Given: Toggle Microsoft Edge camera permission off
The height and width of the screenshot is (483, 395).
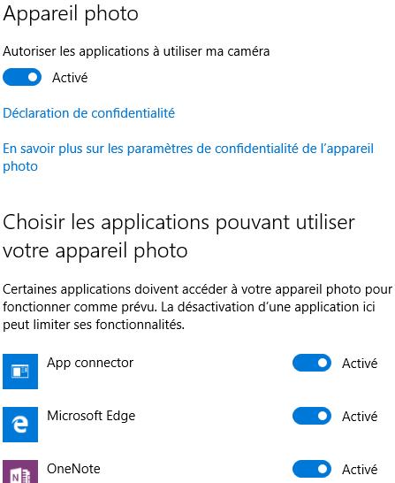Looking at the screenshot, I should (x=312, y=416).
